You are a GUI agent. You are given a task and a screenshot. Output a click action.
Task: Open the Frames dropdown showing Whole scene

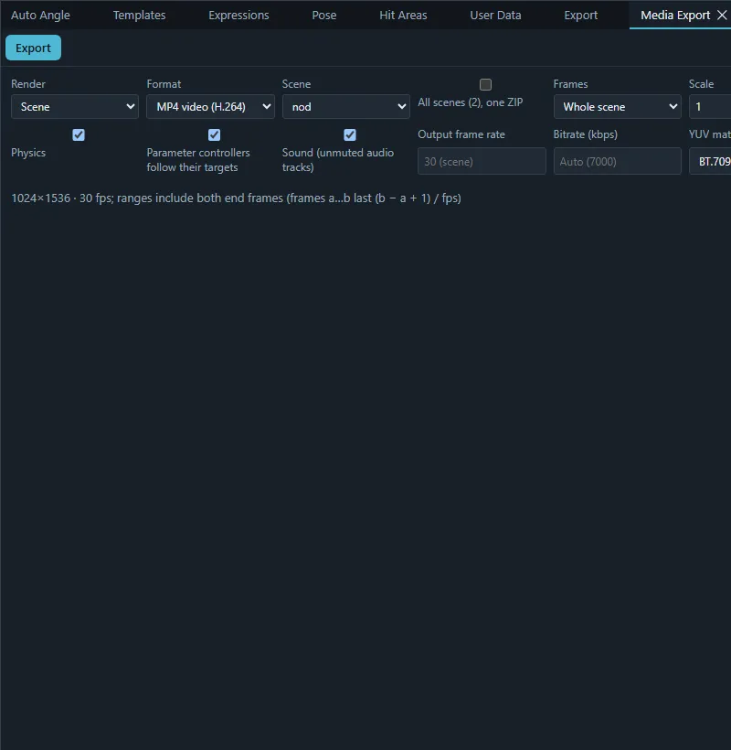618,107
